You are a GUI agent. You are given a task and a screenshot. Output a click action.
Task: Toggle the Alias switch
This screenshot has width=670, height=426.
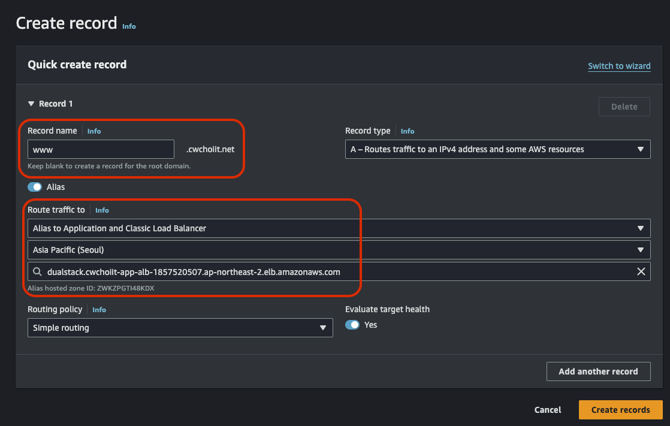coord(35,187)
